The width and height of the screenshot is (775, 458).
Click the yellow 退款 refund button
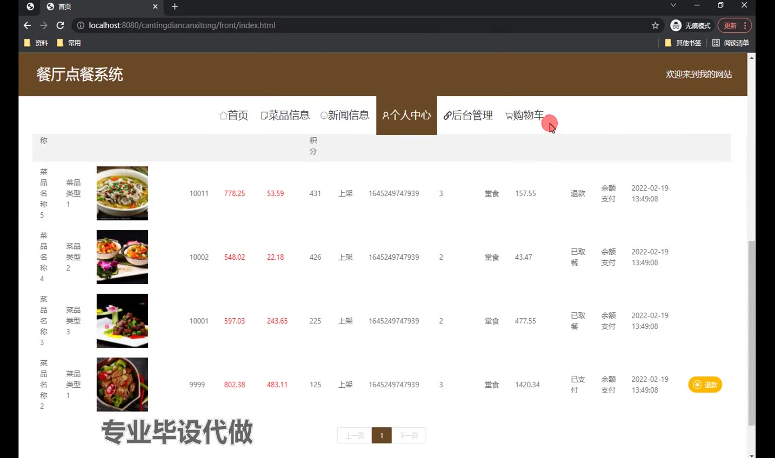(x=705, y=385)
